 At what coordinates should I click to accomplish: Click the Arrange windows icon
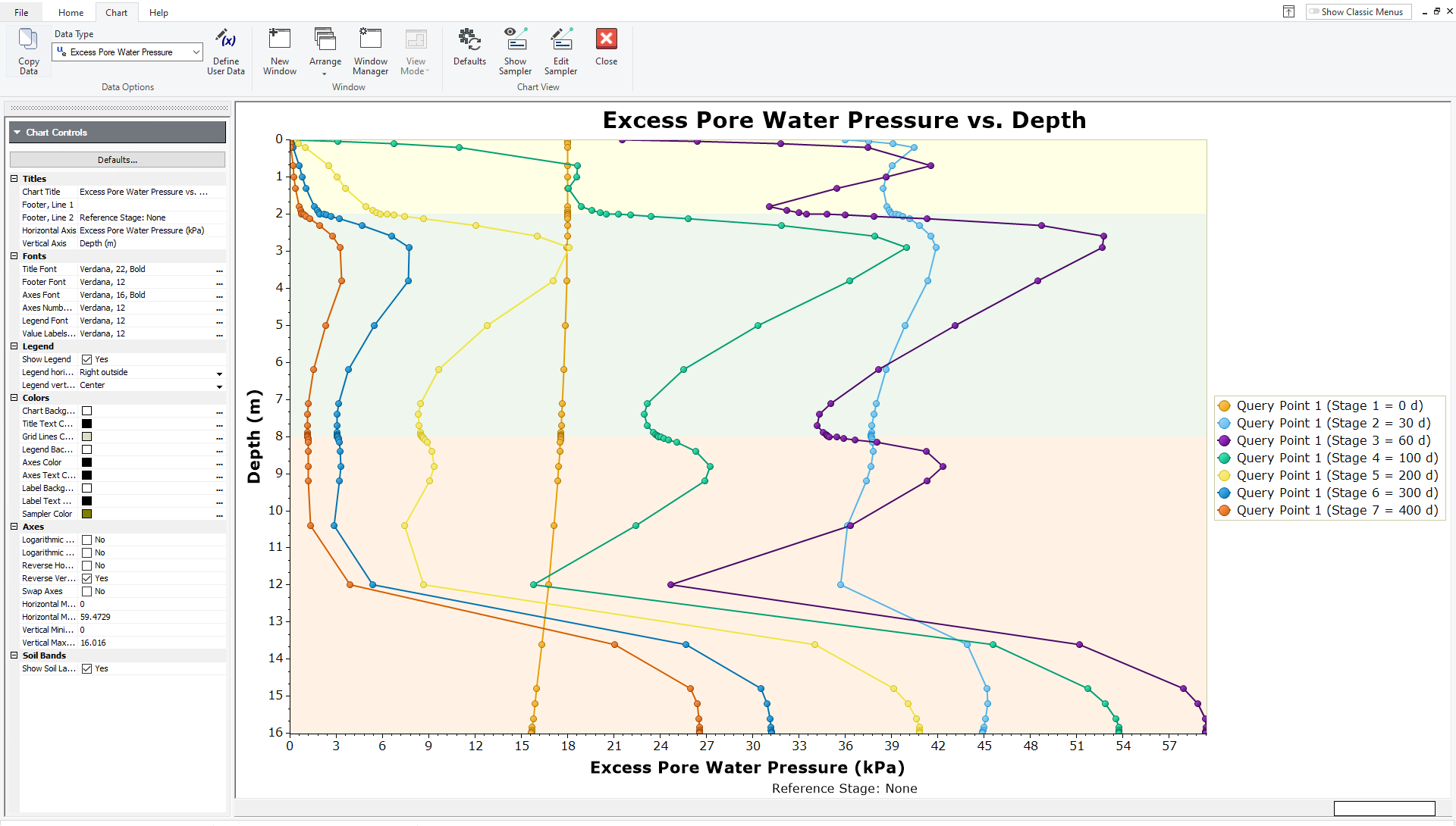[325, 45]
